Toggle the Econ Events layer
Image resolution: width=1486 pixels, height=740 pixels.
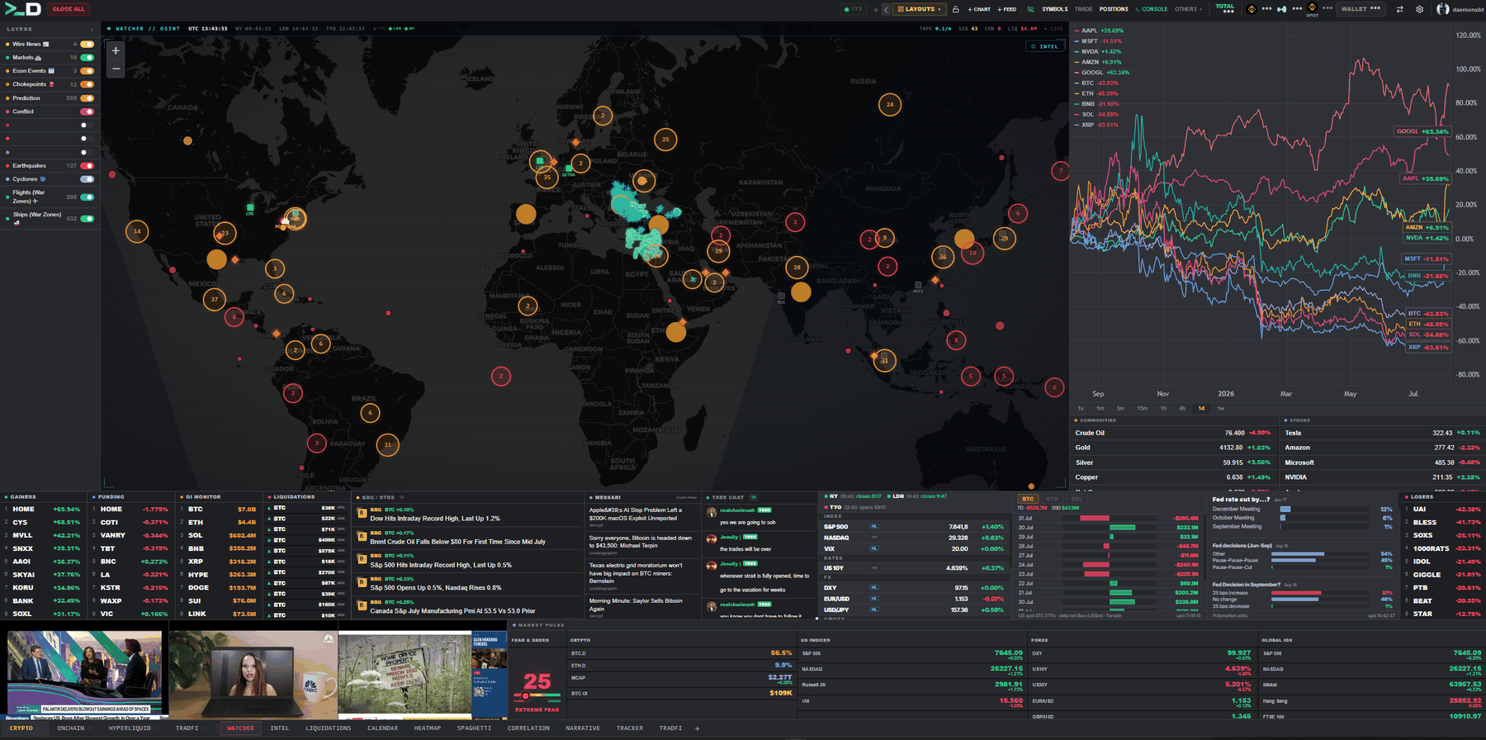click(x=87, y=71)
